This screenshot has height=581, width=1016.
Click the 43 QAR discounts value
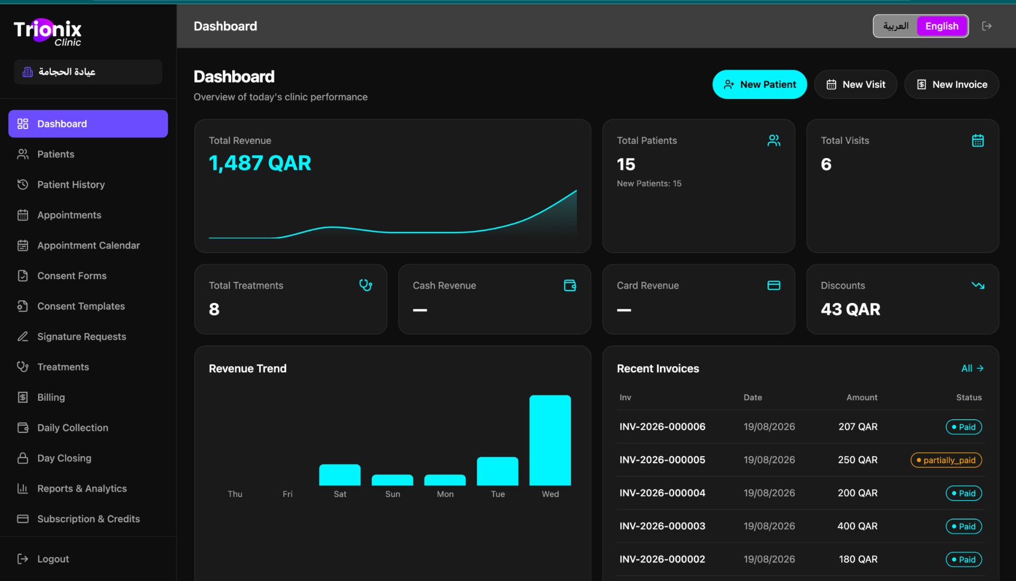850,309
